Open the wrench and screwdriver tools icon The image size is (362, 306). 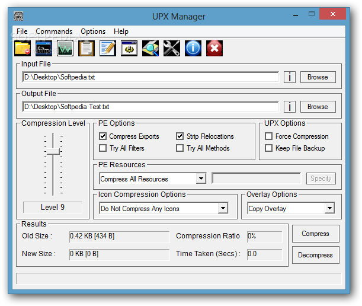172,48
